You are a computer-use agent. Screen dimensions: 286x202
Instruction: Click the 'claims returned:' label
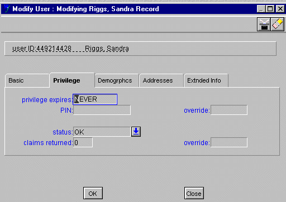[x=48, y=143]
